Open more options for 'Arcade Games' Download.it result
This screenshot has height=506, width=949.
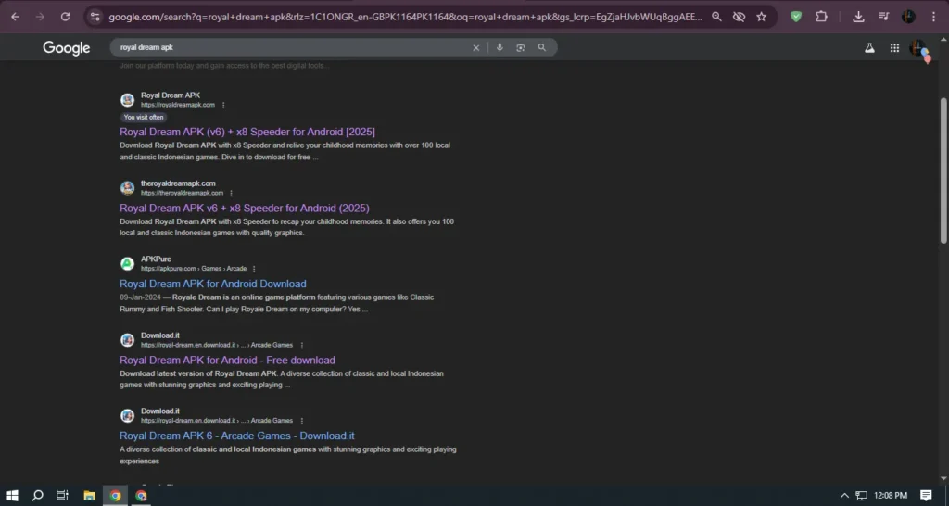[302, 422]
